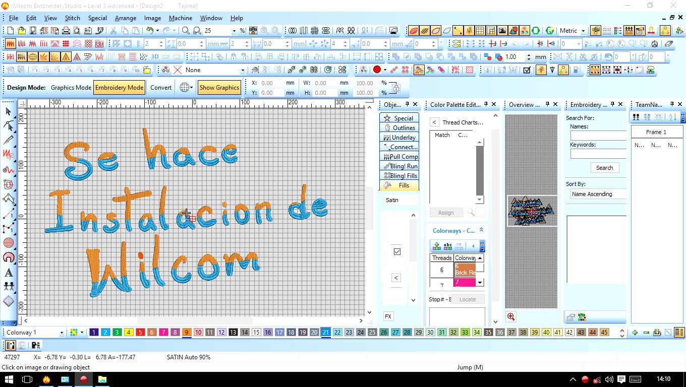This screenshot has height=387, width=686.
Task: Click the Search button in Embroidery library
Action: coord(604,168)
